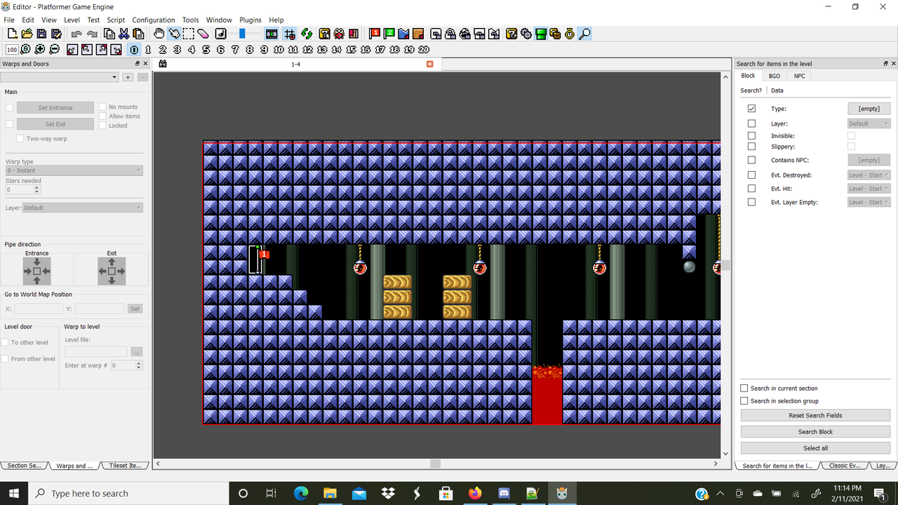Click the Type [empty] button
The height and width of the screenshot is (505, 898).
coord(869,109)
